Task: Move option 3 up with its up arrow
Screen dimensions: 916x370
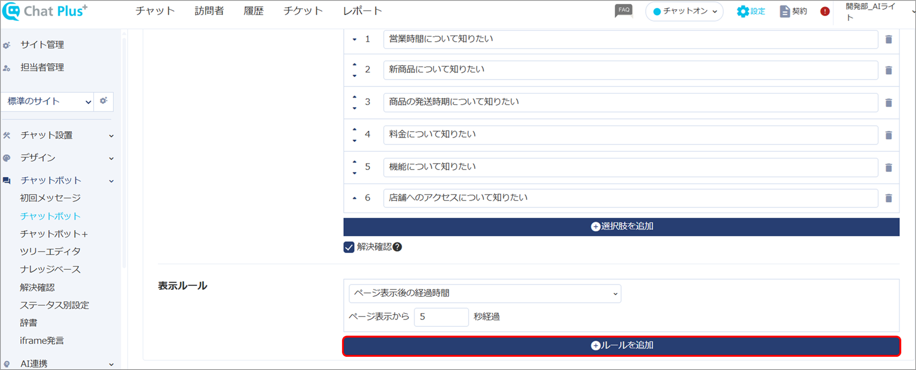Action: pos(354,97)
